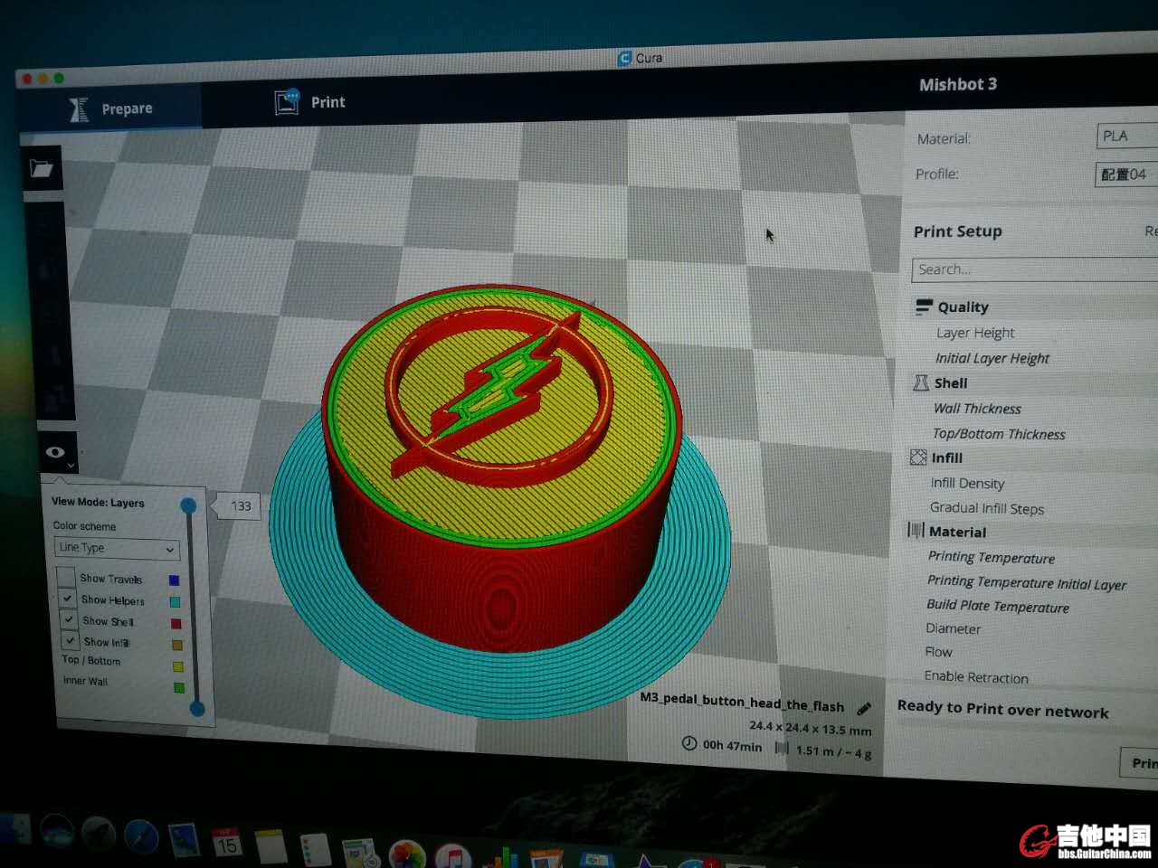Select the Infill Density setting

[967, 484]
